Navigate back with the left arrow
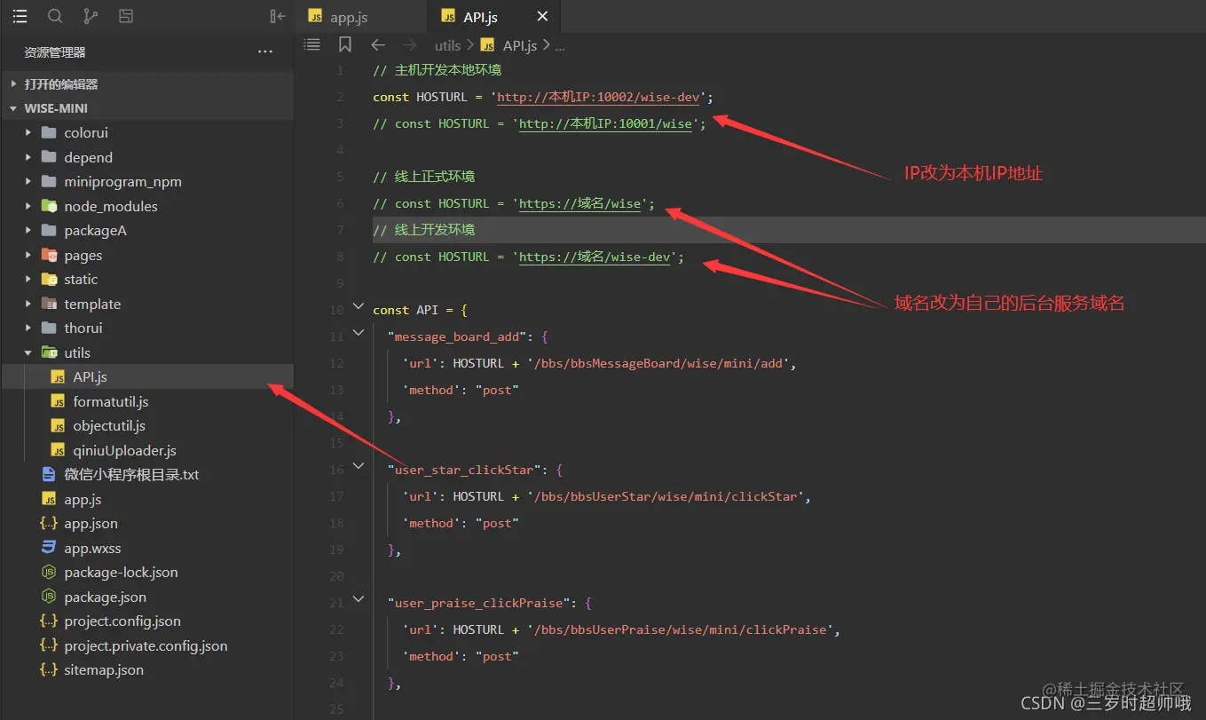Image resolution: width=1206 pixels, height=720 pixels. [x=378, y=45]
